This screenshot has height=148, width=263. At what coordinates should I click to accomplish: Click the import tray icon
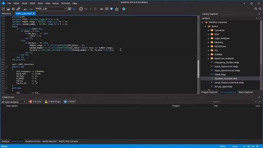[117, 9]
